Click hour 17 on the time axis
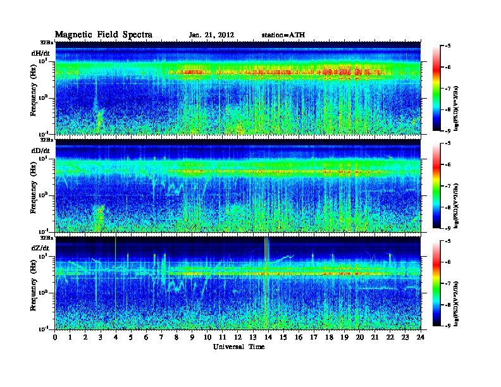 pyautogui.click(x=314, y=338)
